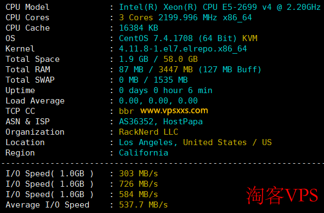This screenshot has height=213, width=324.
Task: Select region value 'California'
Action: click(x=144, y=153)
